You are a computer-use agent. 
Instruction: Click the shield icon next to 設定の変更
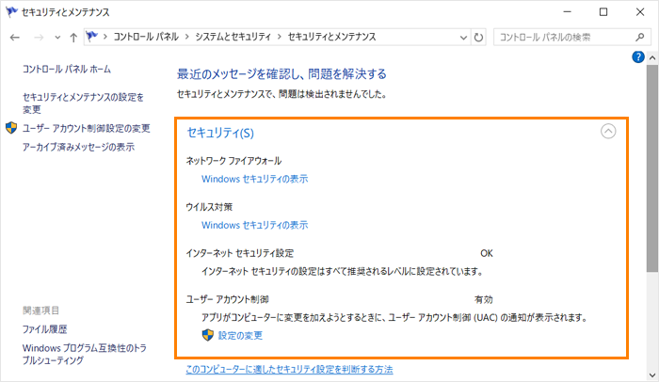(208, 335)
